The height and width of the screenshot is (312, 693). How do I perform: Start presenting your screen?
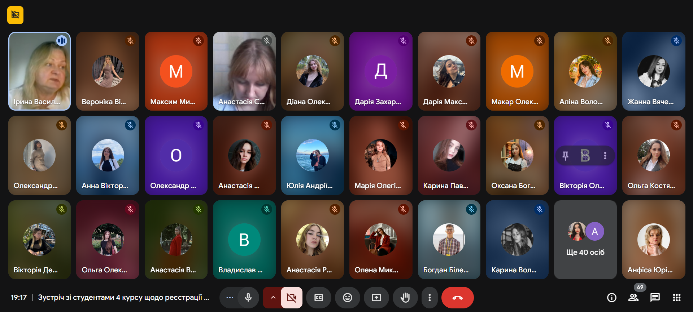click(x=376, y=298)
